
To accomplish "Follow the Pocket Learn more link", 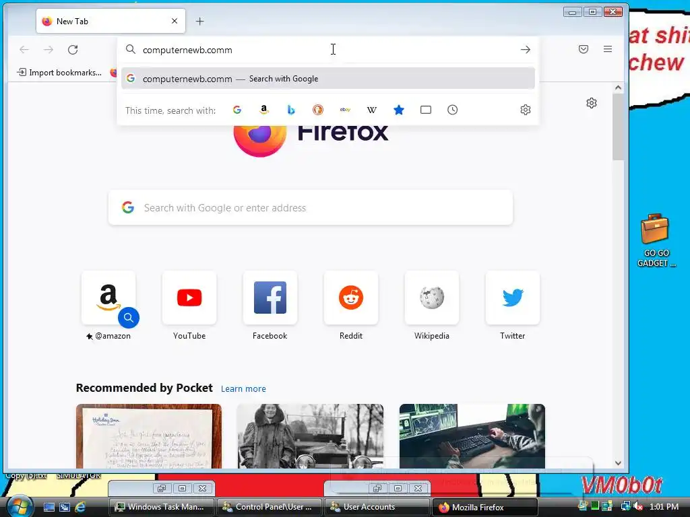I will point(243,388).
